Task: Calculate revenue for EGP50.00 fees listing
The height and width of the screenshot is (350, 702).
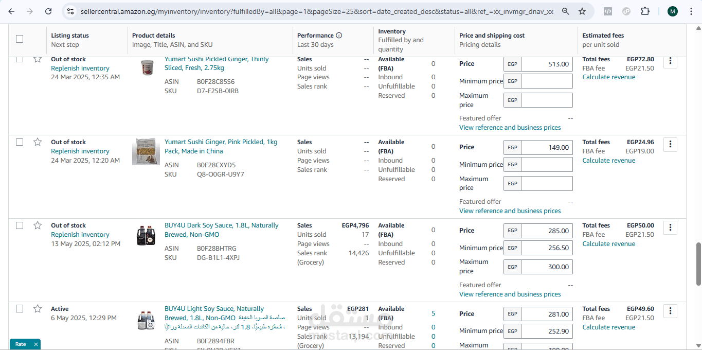Action: click(x=609, y=244)
